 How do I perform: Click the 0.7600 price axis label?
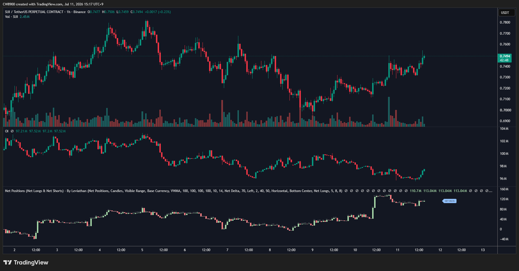click(504, 45)
